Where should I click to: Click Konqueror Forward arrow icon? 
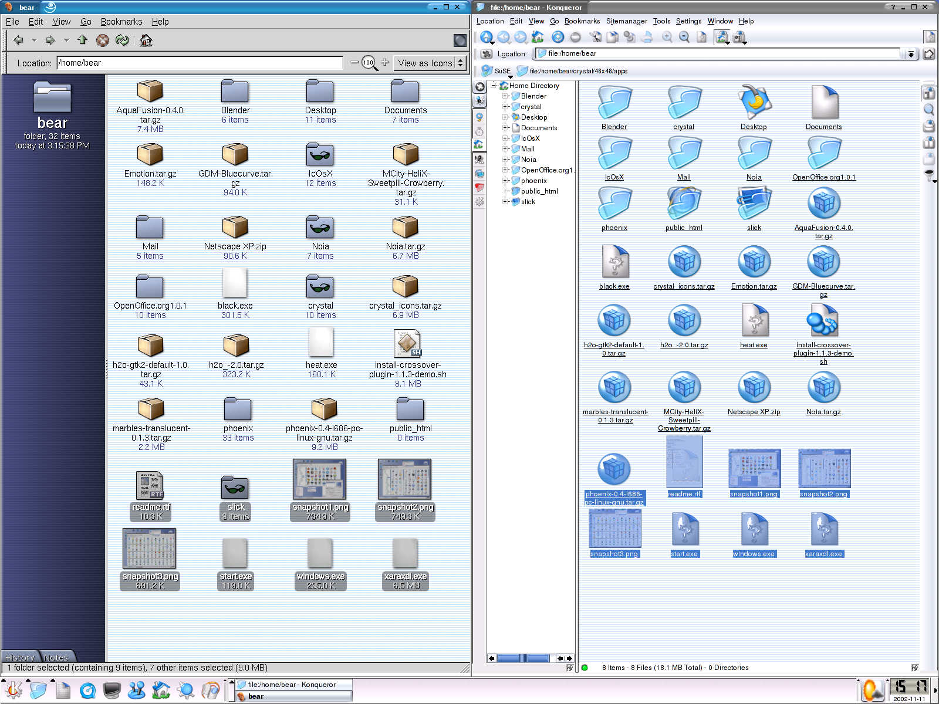pos(521,37)
